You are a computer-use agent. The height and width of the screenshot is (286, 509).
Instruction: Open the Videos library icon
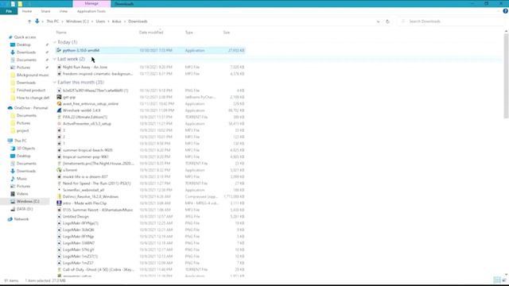13,194
